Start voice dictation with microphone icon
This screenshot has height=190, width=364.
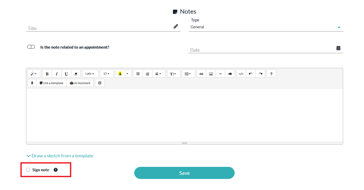tap(32, 83)
